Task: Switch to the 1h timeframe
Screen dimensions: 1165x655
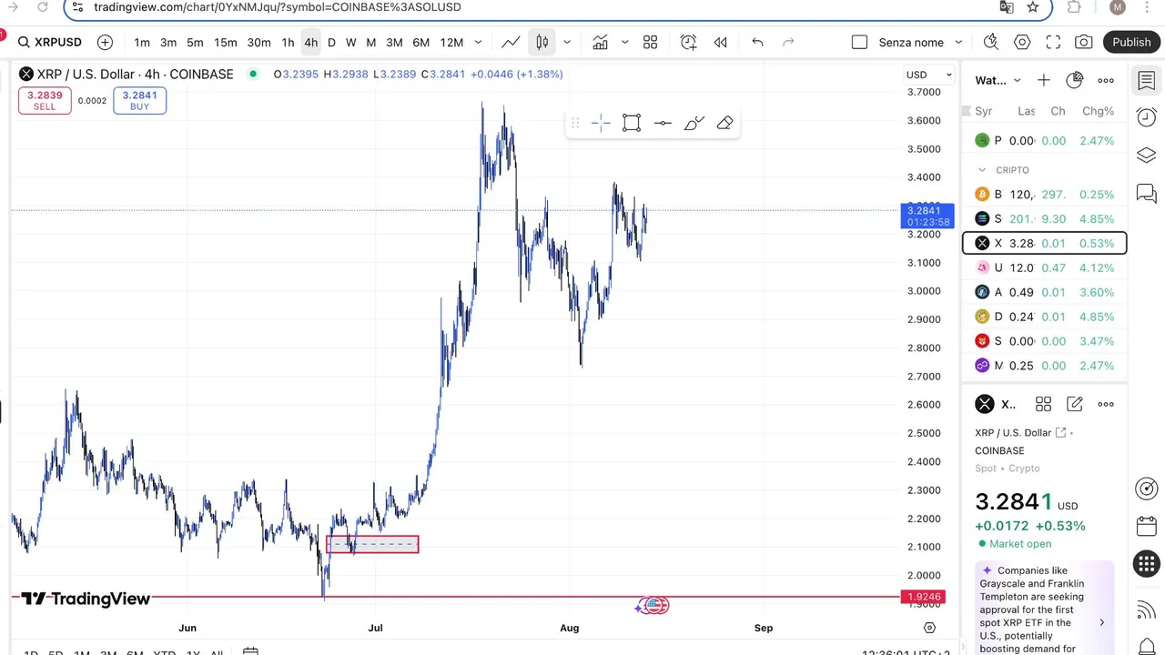Action: pos(288,42)
